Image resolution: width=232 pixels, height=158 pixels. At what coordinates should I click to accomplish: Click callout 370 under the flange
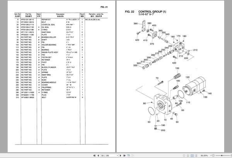pyautogui.click(x=152, y=44)
